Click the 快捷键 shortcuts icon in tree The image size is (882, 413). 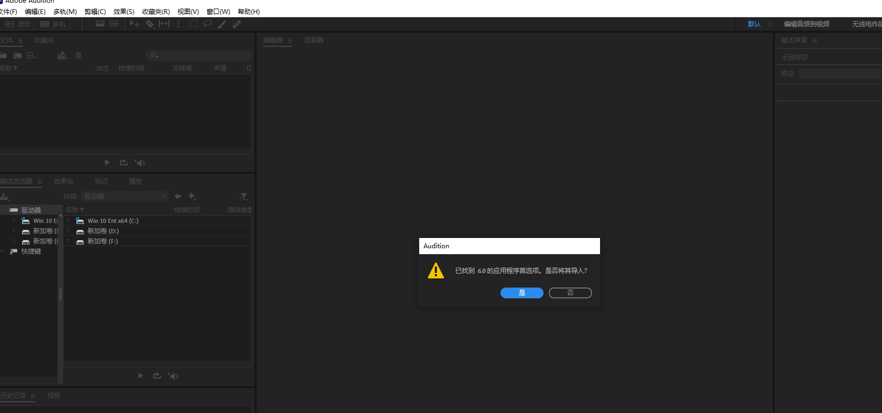tap(14, 251)
